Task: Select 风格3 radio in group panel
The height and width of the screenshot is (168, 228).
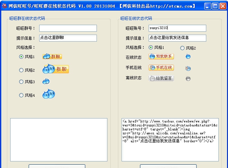Action: [21, 82]
